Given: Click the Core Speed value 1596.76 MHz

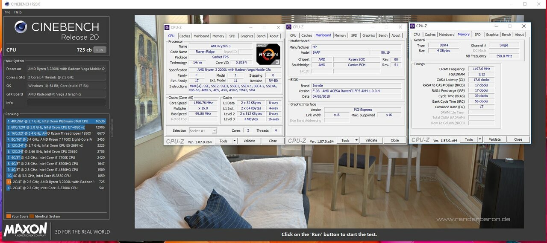Looking at the screenshot, I should pos(203,103).
